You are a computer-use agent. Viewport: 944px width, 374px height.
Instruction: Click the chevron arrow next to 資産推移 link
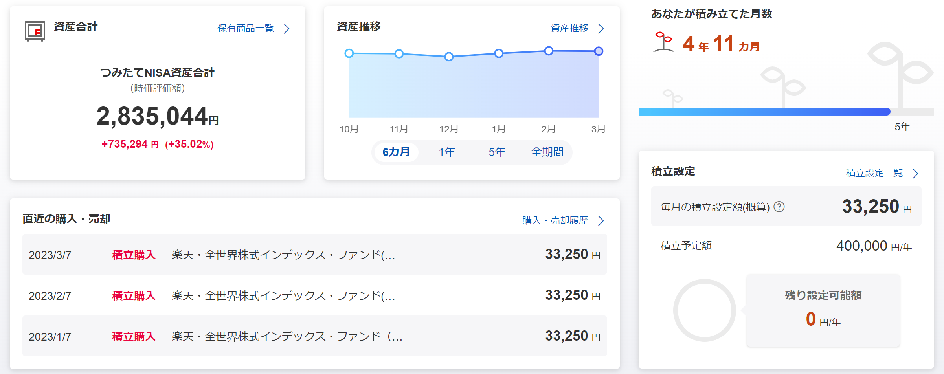[x=601, y=29]
